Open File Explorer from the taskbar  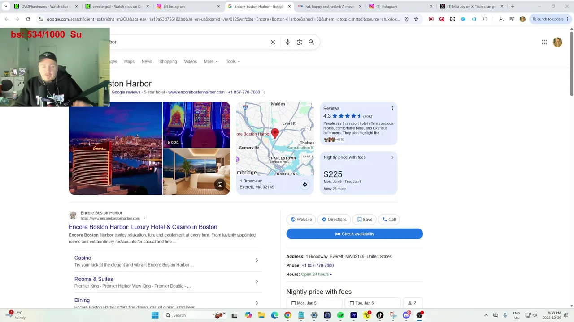pos(261,315)
